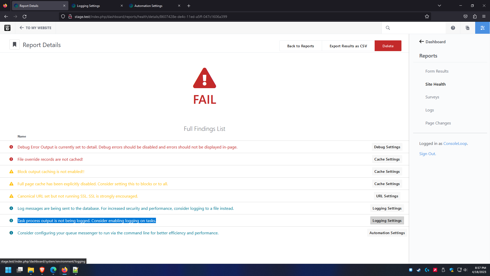Switch to the Automation Settings tab
The image size is (490, 276).
148,6
